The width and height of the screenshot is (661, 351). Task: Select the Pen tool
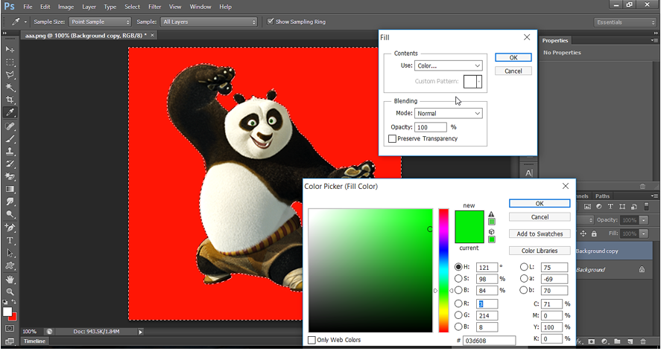pyautogui.click(x=10, y=228)
